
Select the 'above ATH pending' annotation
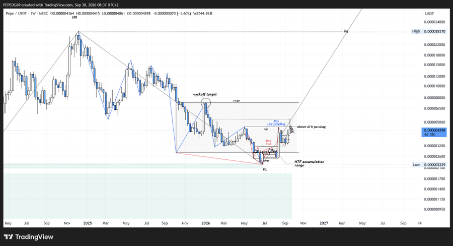(311, 127)
